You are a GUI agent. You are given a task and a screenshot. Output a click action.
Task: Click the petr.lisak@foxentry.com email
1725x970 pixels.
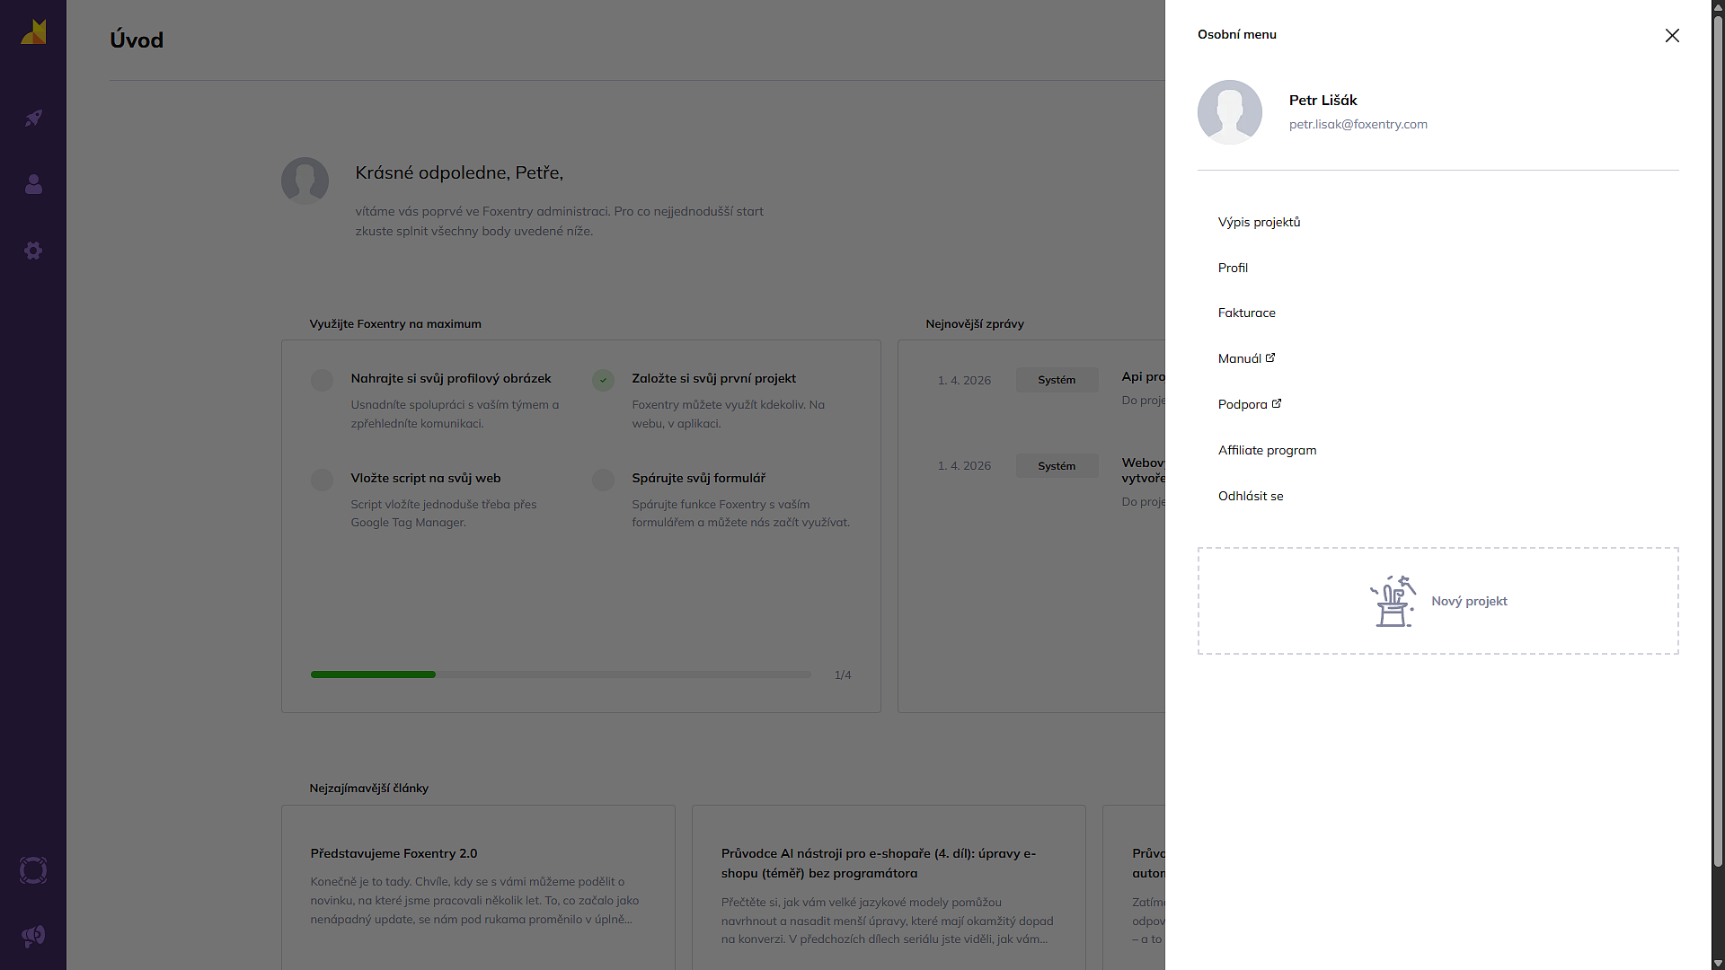tap(1358, 124)
